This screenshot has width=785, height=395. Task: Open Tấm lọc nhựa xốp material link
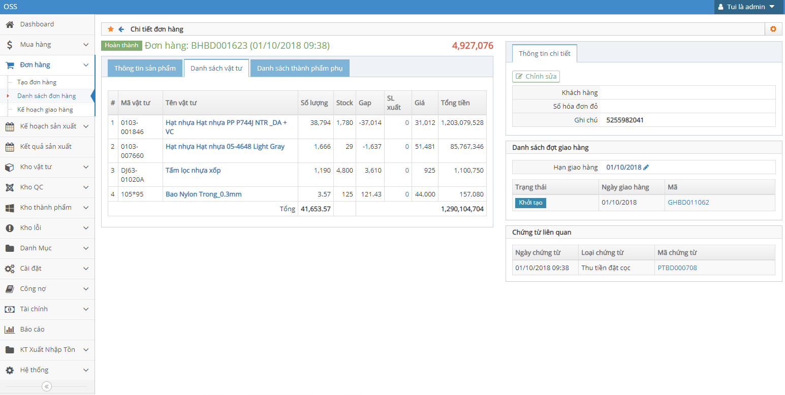coord(193,170)
